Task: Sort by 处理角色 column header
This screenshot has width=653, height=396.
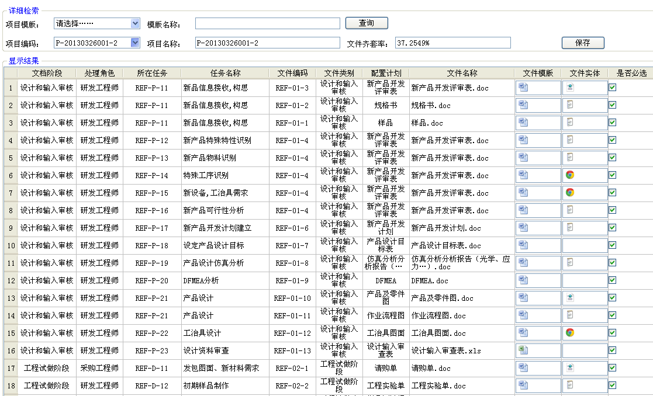Action: point(99,73)
